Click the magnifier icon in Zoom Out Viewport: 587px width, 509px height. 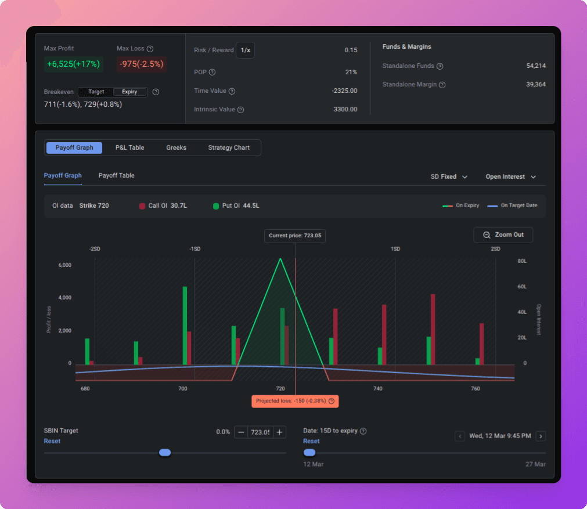(487, 235)
